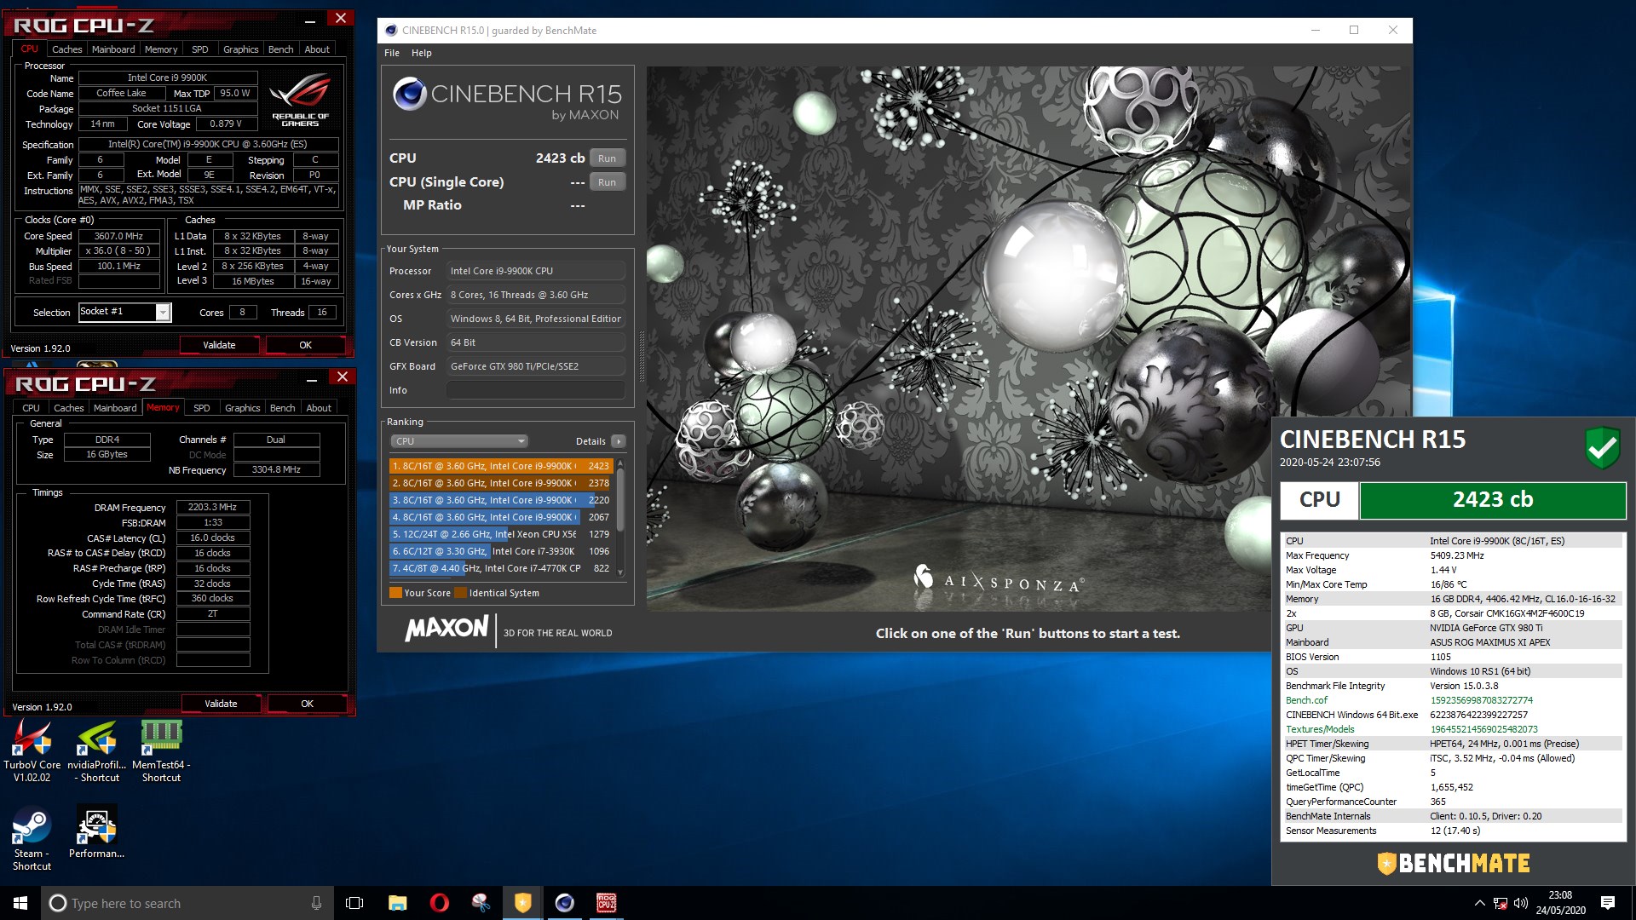Open Task View on taskbar

click(x=354, y=903)
